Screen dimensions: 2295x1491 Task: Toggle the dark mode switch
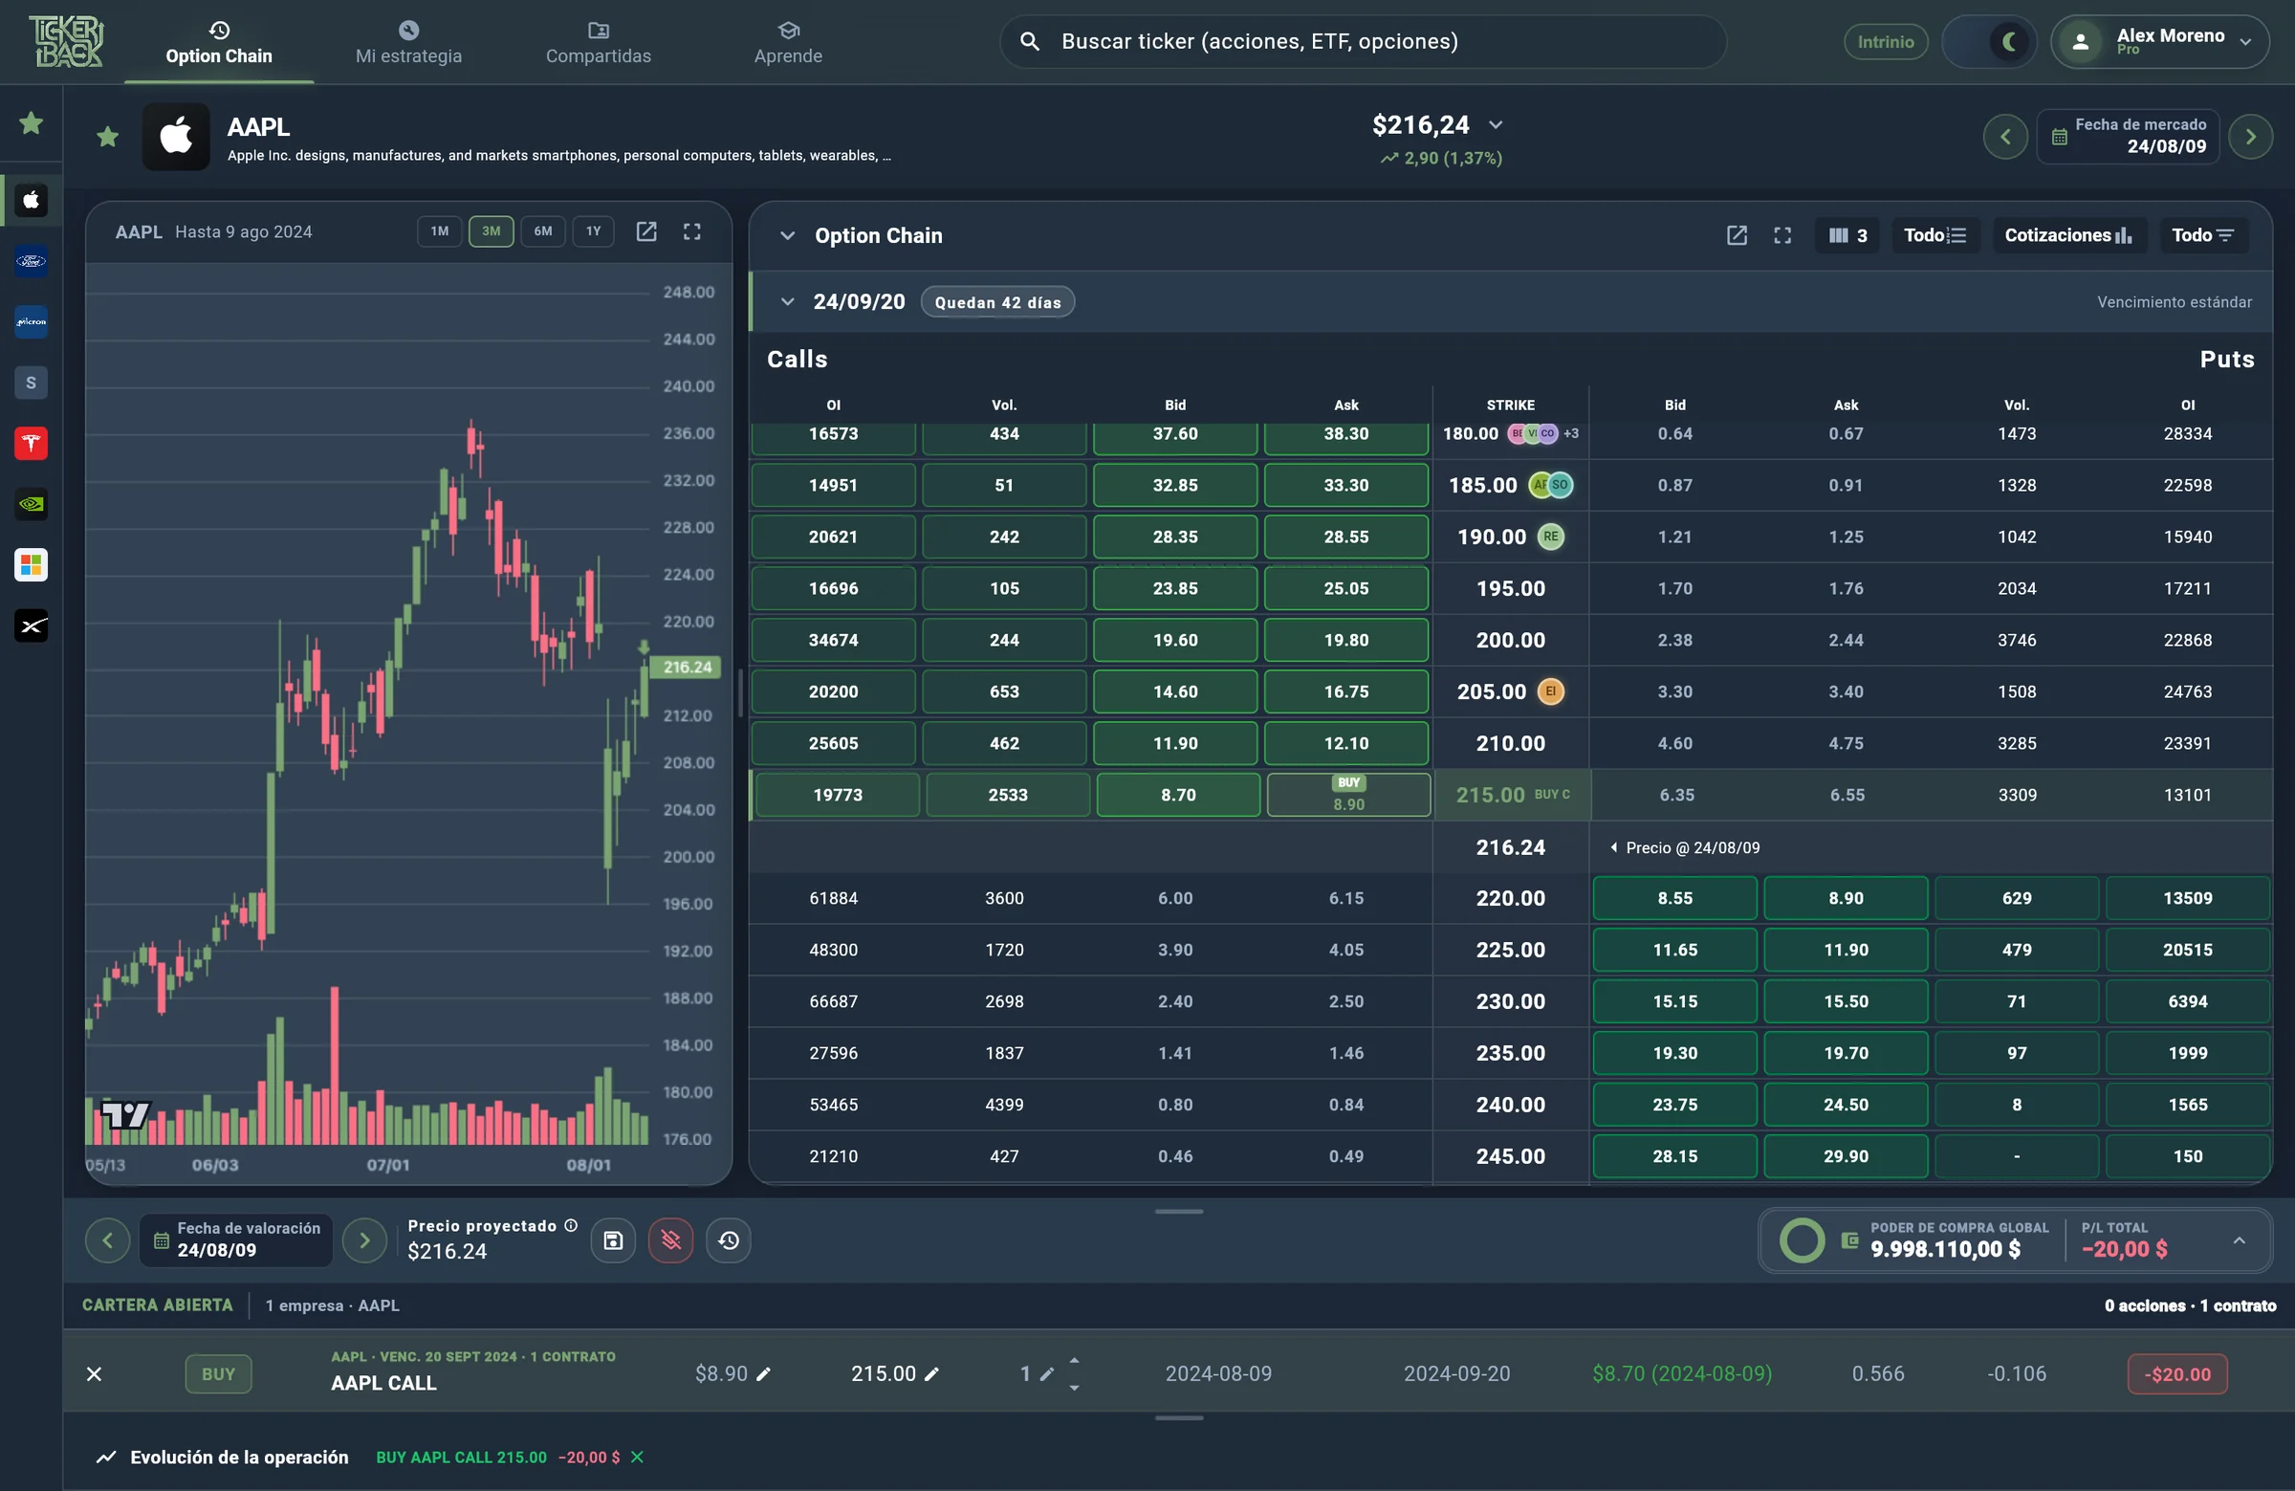pos(1989,41)
